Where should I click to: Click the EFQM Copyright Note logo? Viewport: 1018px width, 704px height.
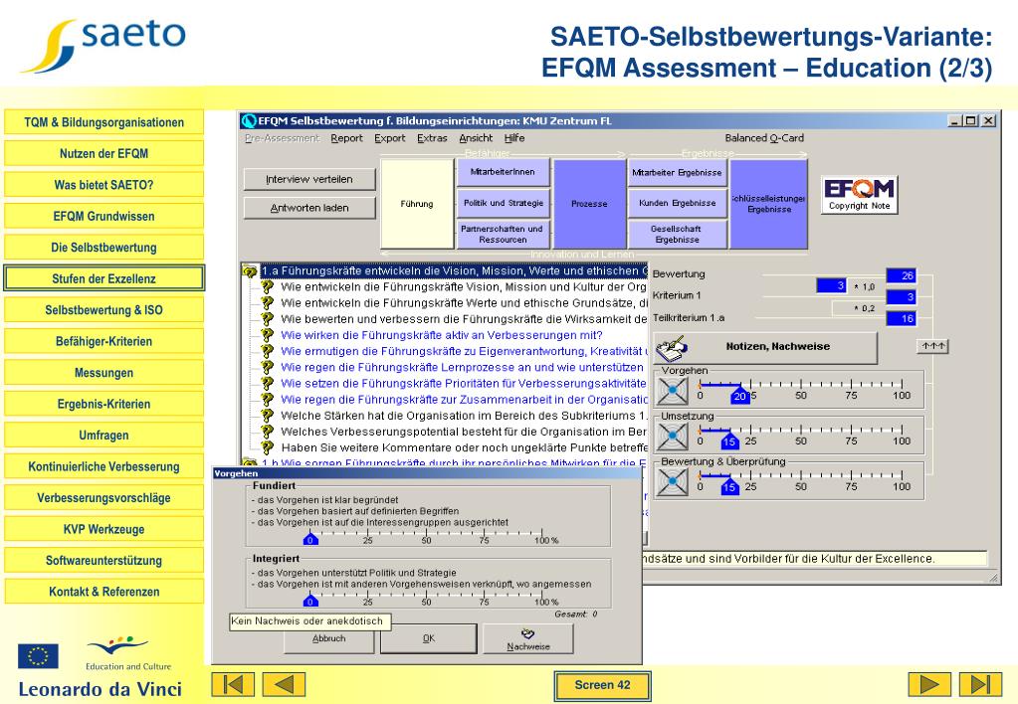(859, 195)
